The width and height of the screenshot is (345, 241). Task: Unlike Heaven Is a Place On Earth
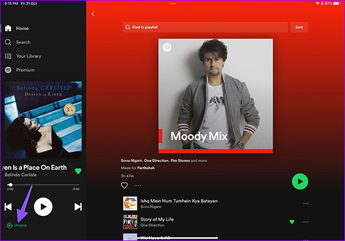point(78,171)
